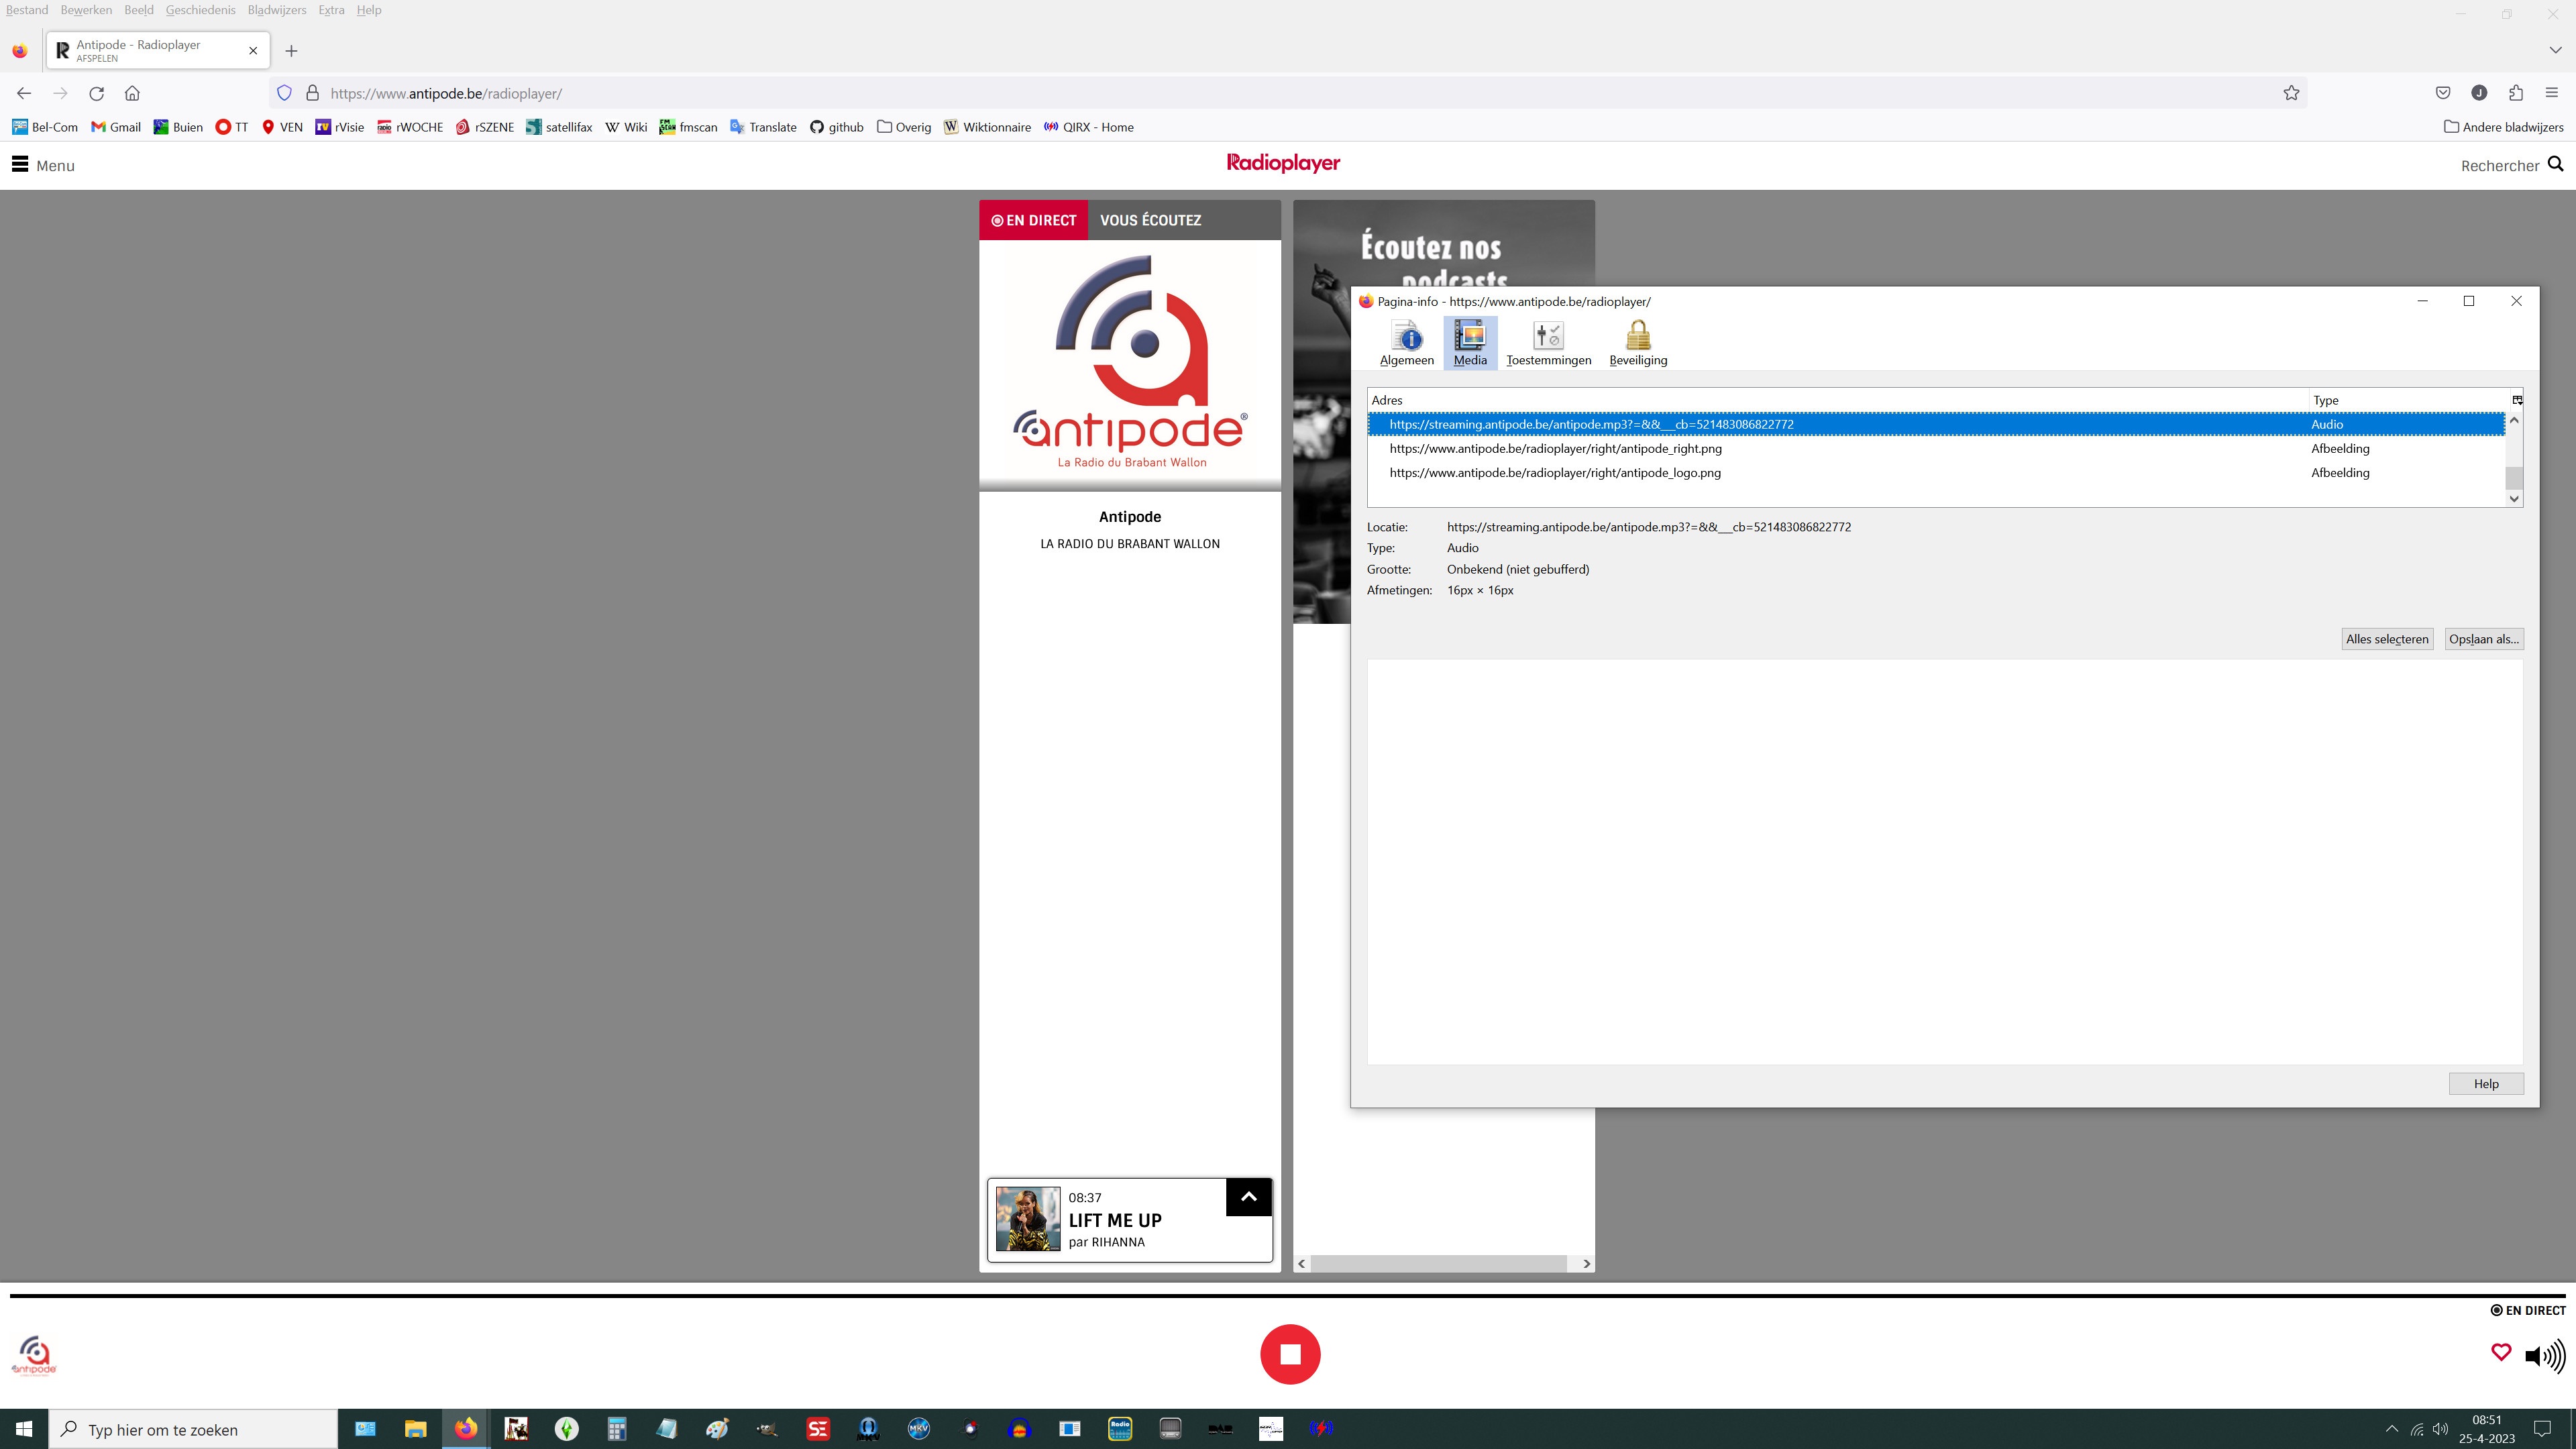Sort media list by Adres column
2576x1449 pixels.
tap(1838, 400)
